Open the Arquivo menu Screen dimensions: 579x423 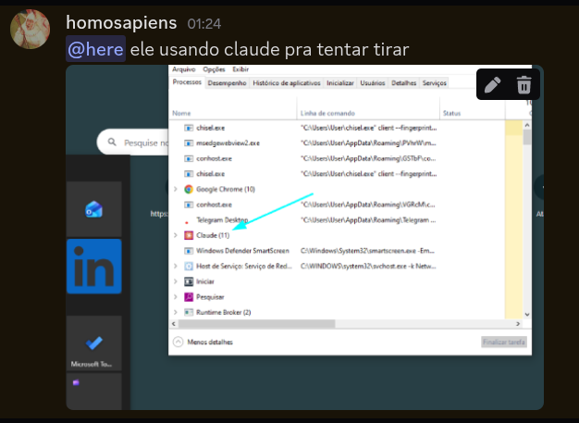click(x=183, y=69)
